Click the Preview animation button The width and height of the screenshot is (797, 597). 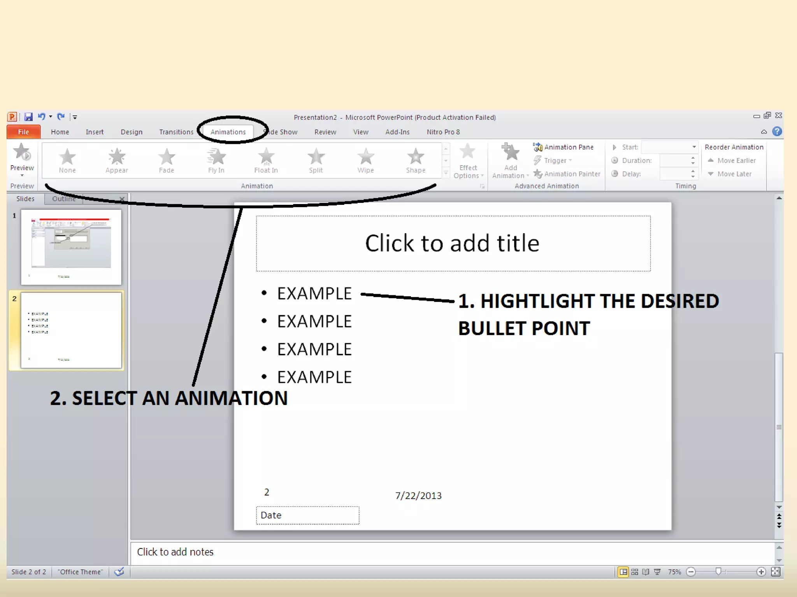tap(22, 157)
